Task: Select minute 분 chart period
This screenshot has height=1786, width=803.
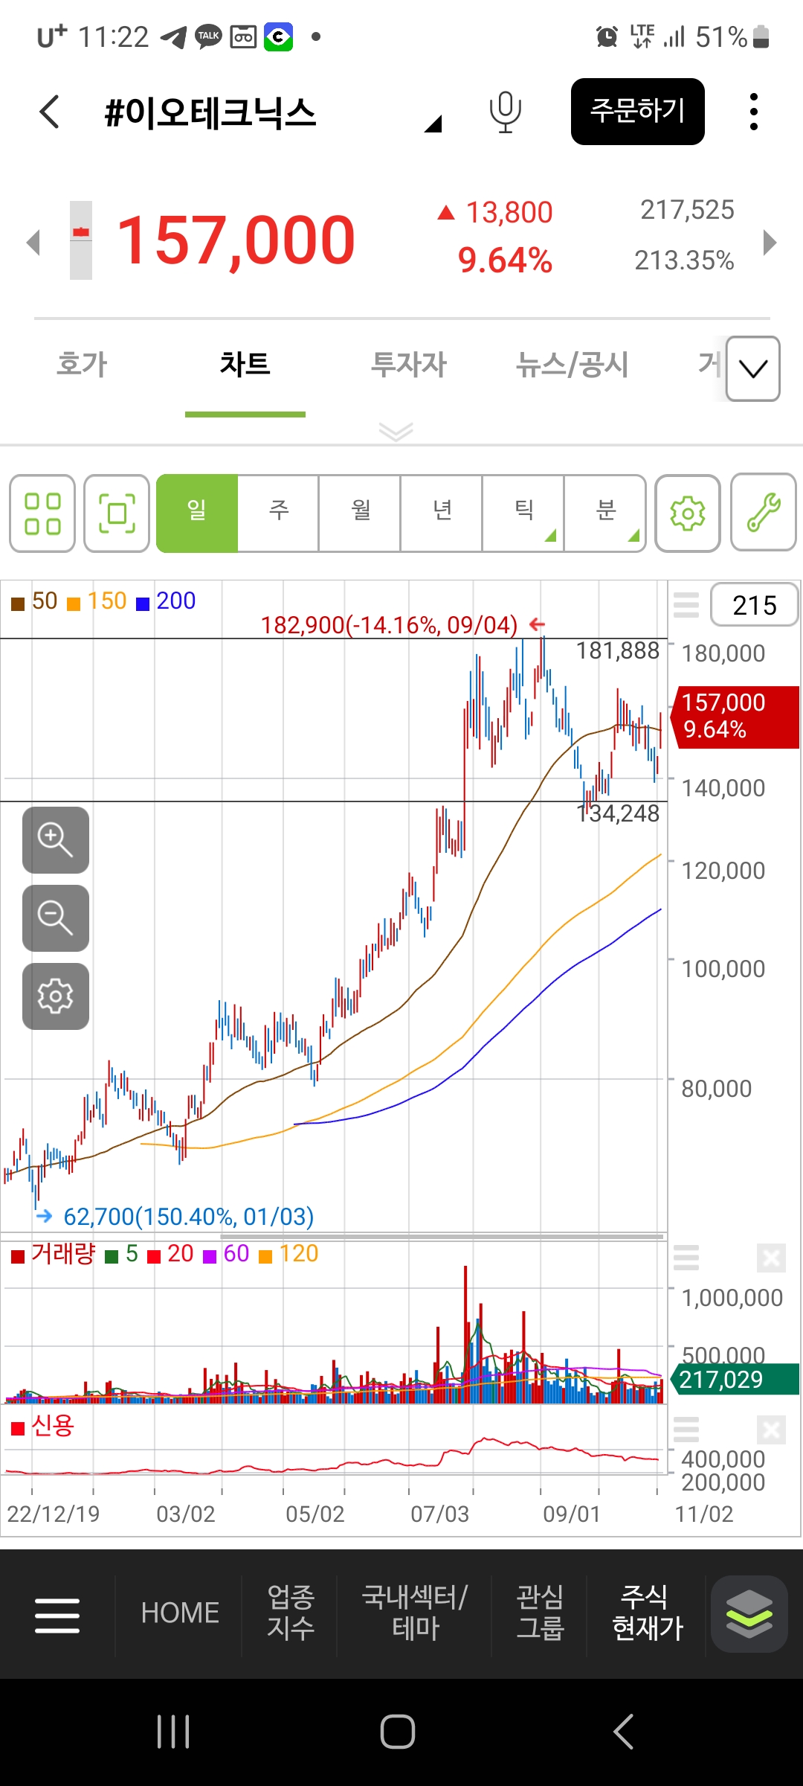Action: click(x=605, y=513)
